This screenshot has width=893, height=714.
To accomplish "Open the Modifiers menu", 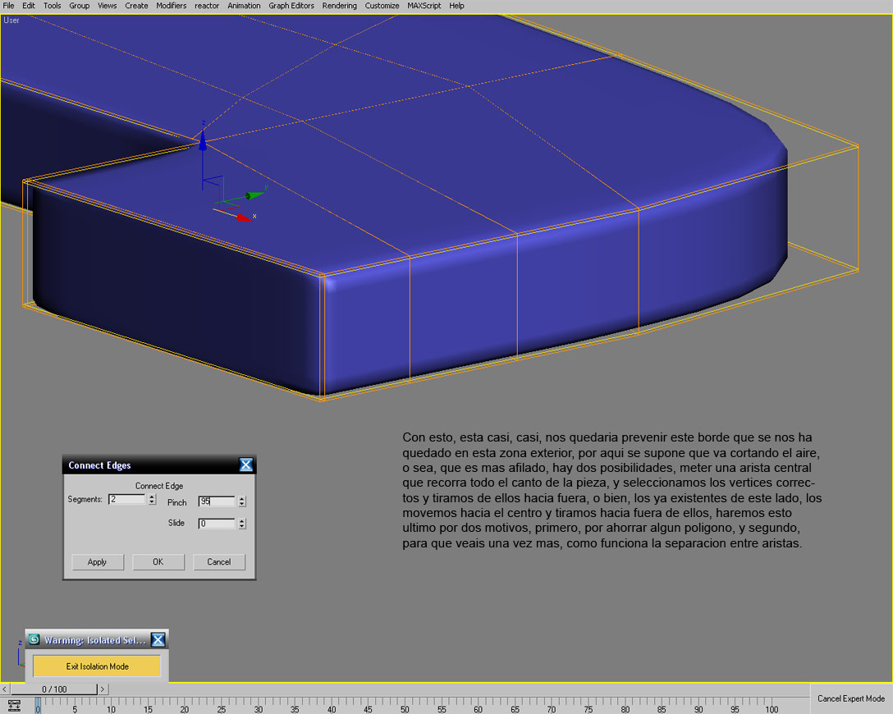I will [172, 6].
